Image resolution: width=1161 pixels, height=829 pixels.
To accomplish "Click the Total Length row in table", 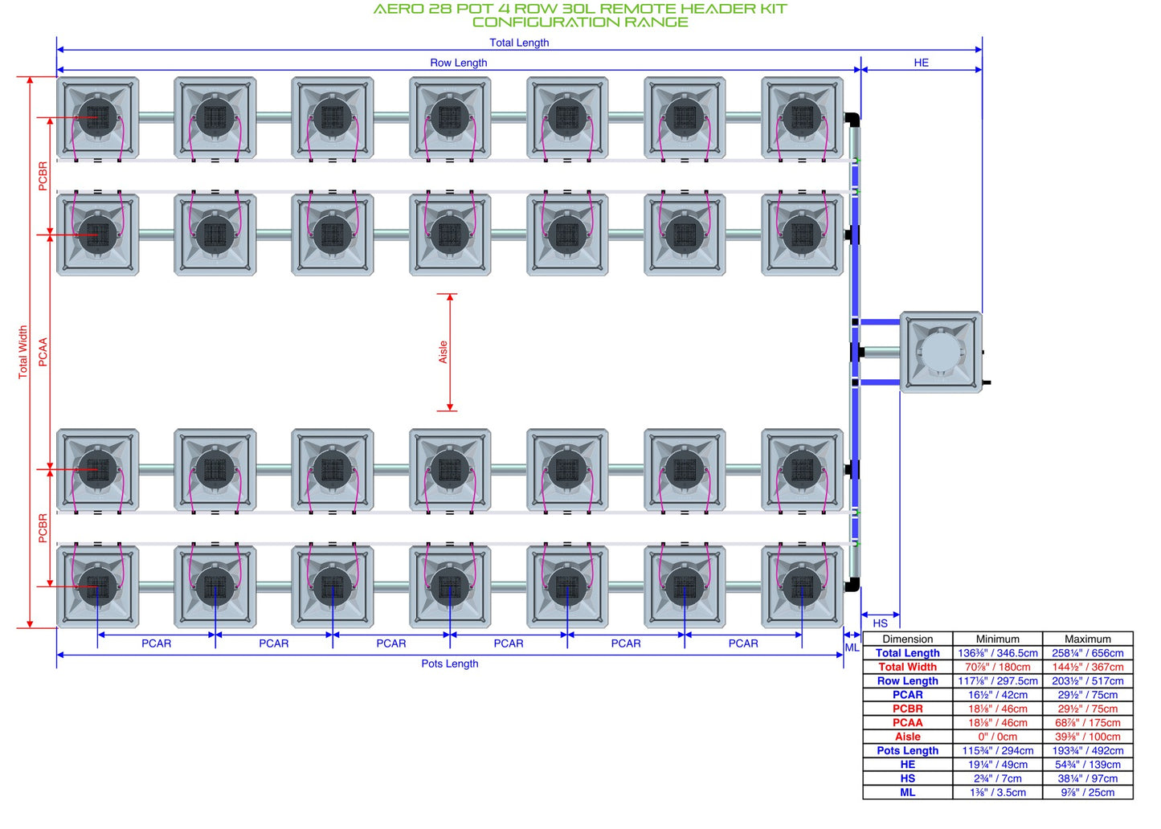I will pyautogui.click(x=998, y=653).
